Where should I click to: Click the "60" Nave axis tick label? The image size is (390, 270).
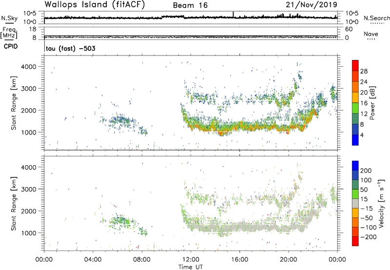point(349,29)
